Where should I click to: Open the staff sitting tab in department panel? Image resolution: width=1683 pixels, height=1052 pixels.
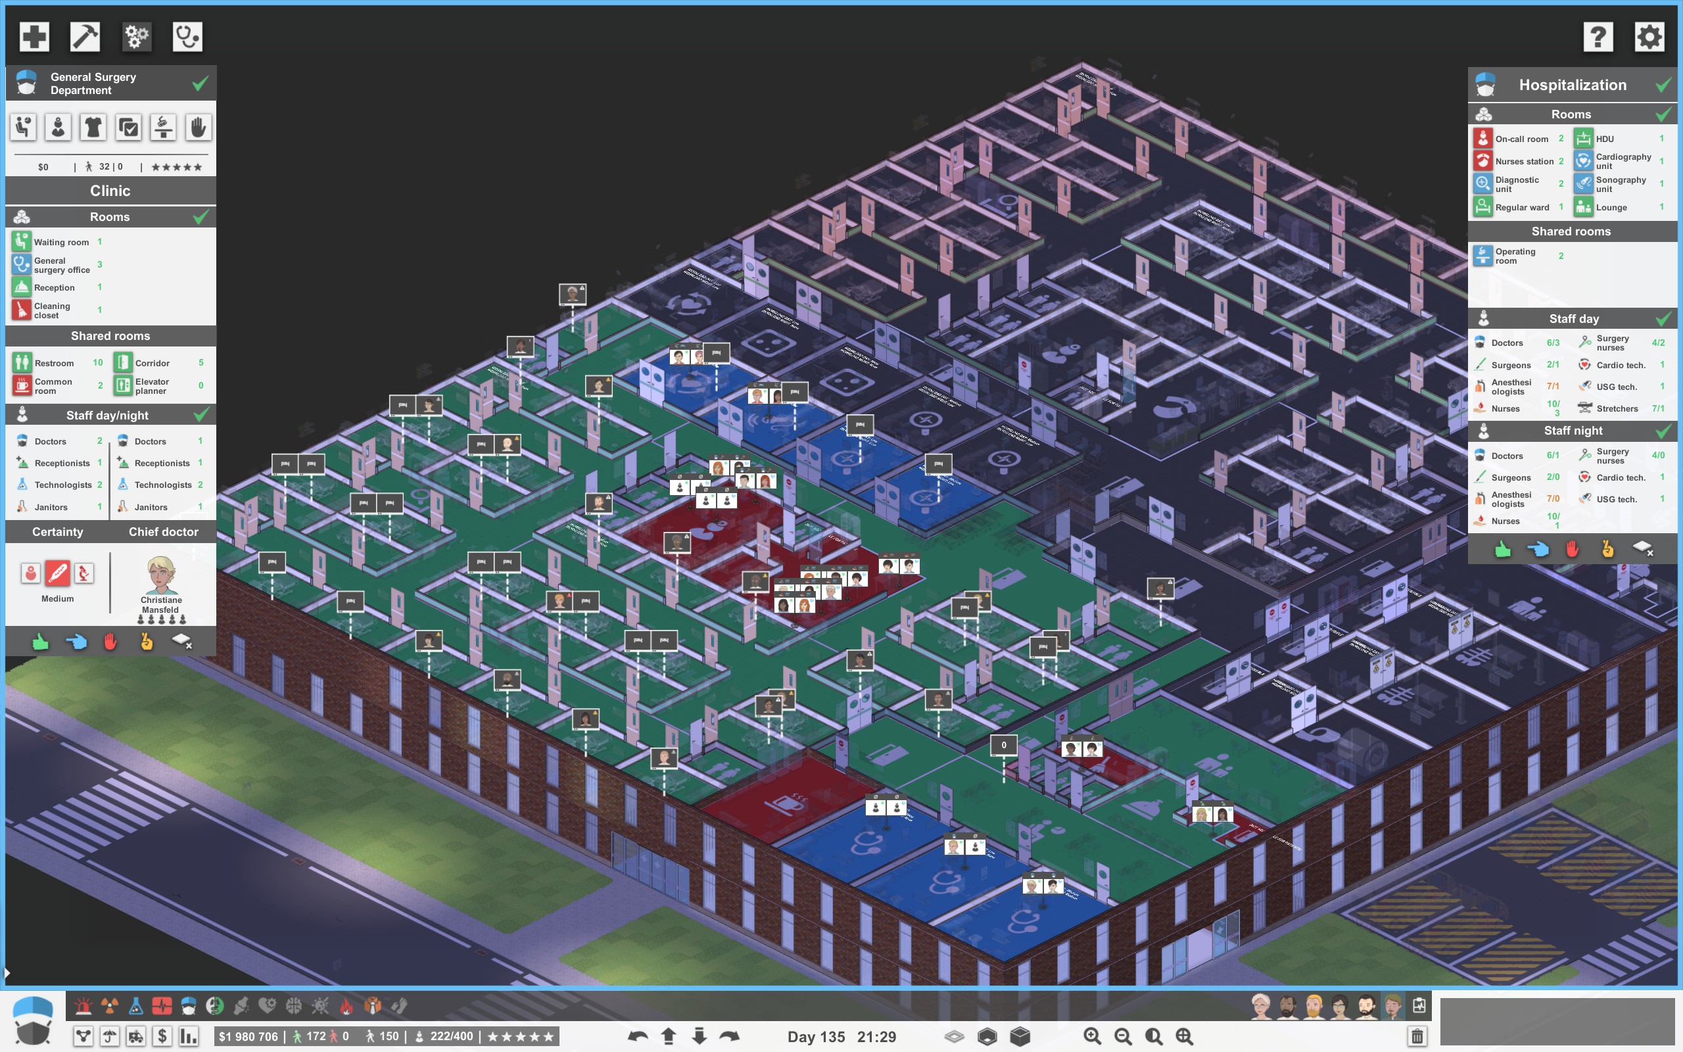(x=23, y=128)
